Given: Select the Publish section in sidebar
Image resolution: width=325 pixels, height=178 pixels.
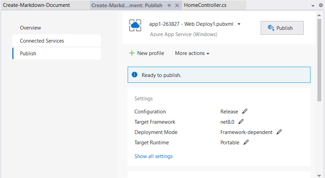Looking at the screenshot, I should pyautogui.click(x=57, y=54).
